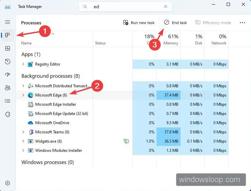Screen dimensions: 251x191
Task: Sort processes by the Memory column
Action: point(168,39)
